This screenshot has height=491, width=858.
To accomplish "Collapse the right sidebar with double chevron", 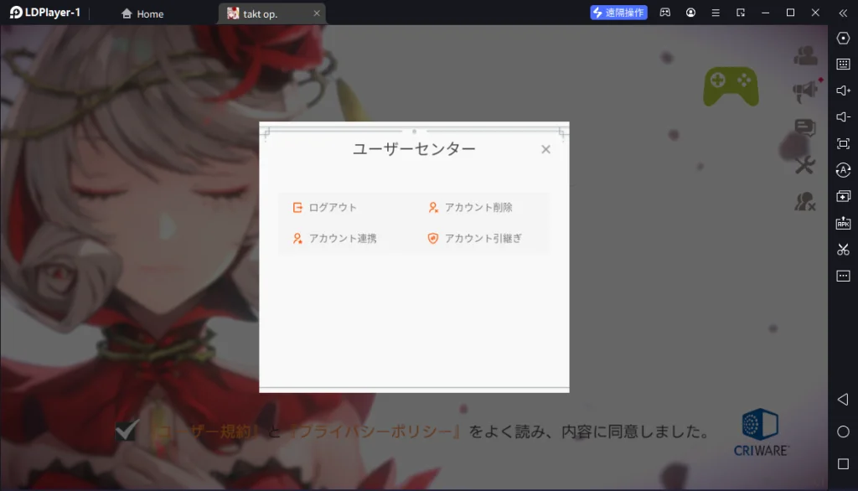I will [843, 13].
